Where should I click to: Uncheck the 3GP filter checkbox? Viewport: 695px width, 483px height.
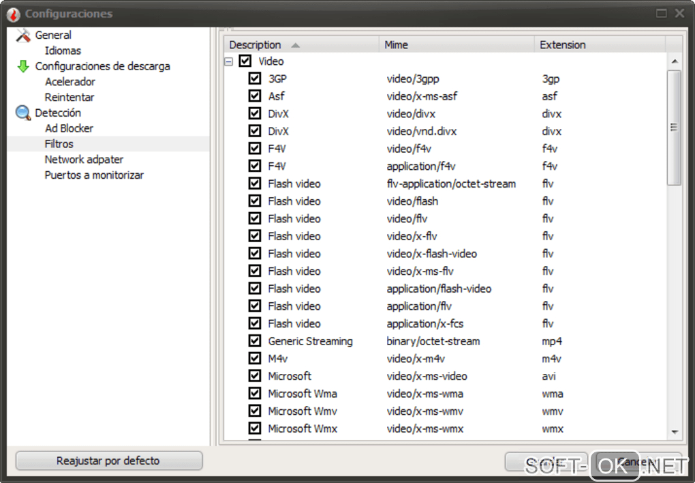pos(254,78)
